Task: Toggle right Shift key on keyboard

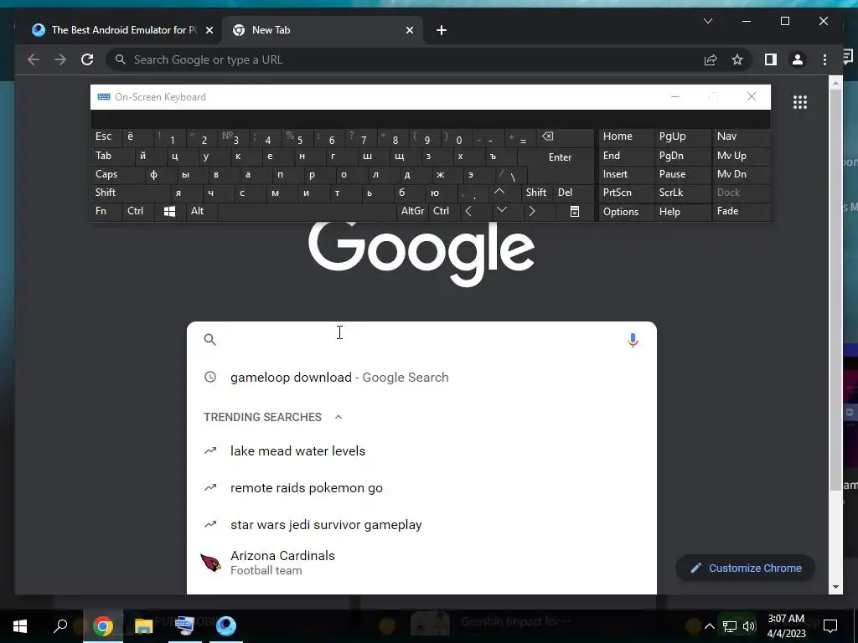Action: click(535, 193)
